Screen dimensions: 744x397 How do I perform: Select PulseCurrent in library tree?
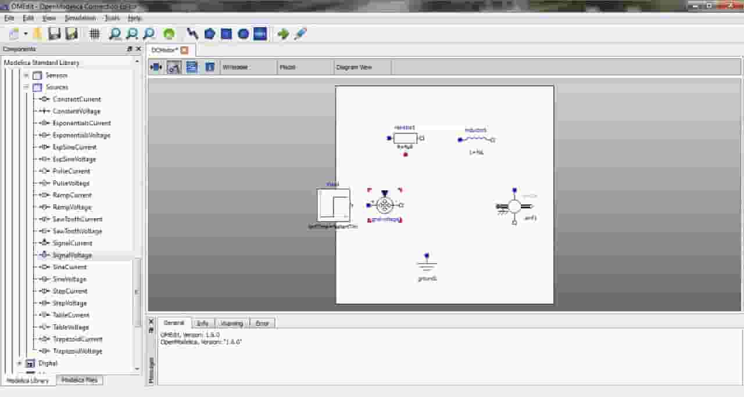click(x=71, y=171)
